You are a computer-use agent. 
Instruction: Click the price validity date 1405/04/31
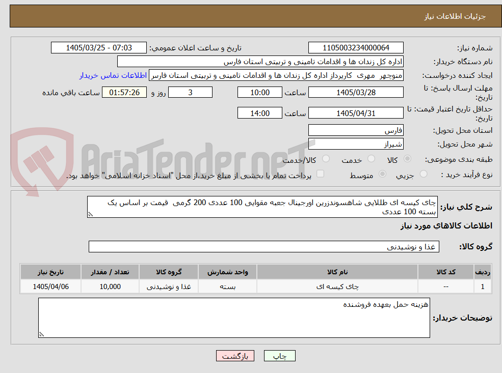356,113
